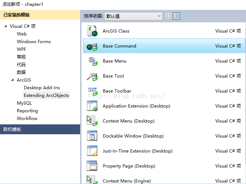Select the Visual C# 项 root node
This screenshot has width=246, height=184.
(23, 26)
